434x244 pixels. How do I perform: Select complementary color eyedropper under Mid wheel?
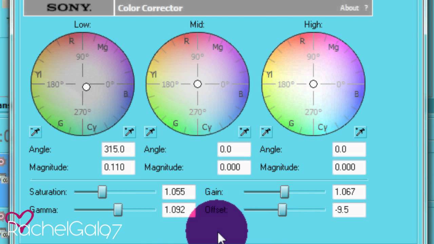coord(150,132)
